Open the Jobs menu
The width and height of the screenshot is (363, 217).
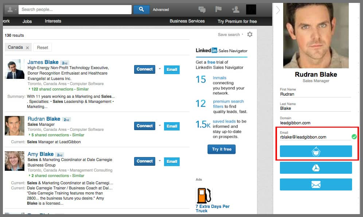(x=27, y=21)
